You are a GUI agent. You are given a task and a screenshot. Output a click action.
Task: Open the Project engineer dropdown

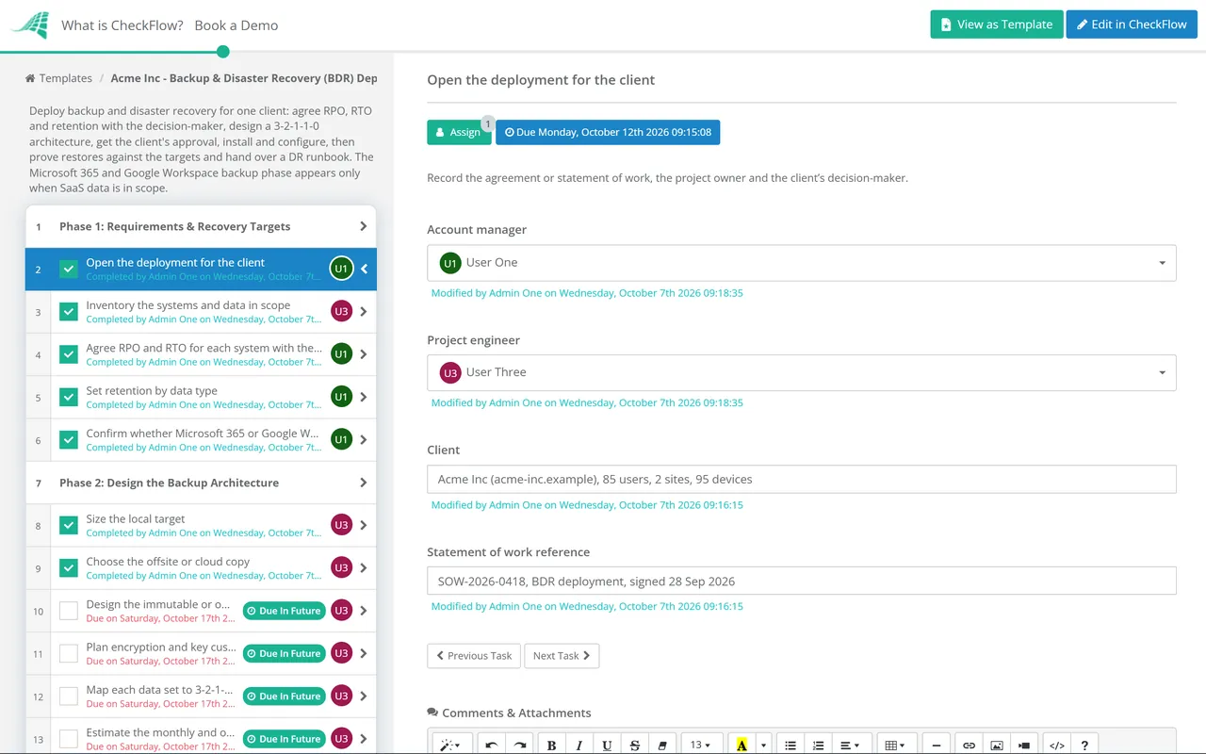[802, 372]
